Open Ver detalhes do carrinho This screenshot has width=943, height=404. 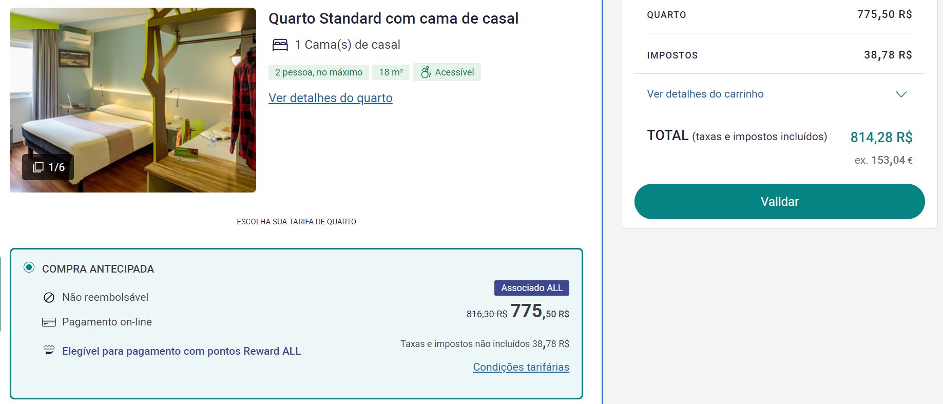pos(705,94)
